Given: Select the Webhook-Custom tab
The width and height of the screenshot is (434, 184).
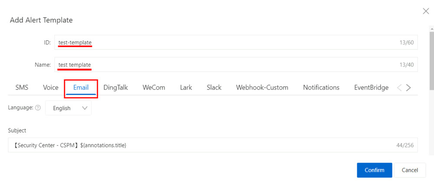Looking at the screenshot, I should (262, 87).
